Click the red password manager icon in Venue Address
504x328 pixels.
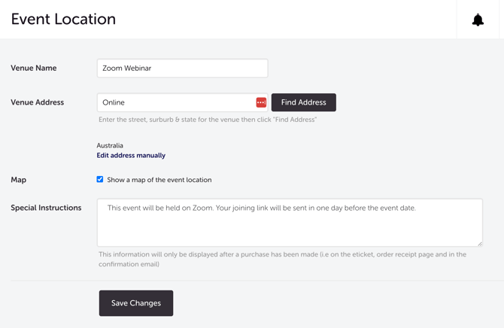[x=261, y=102]
